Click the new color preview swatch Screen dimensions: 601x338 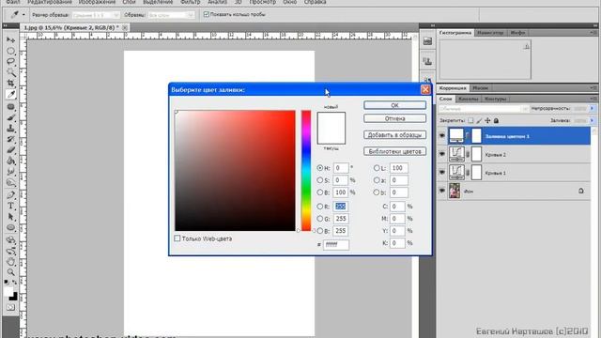[x=331, y=120]
